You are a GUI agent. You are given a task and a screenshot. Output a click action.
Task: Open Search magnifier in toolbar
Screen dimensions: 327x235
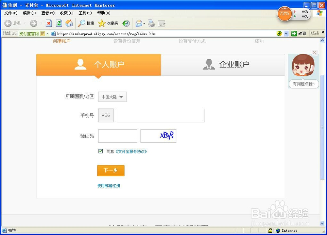(x=86, y=23)
